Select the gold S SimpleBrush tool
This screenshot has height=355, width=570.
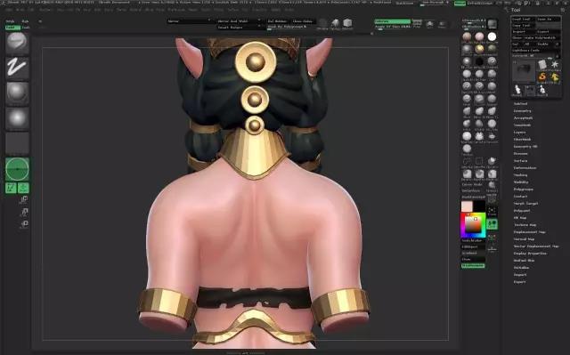(542, 77)
